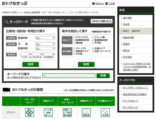Tick the 寝台車 checkbox

[x=74, y=43]
